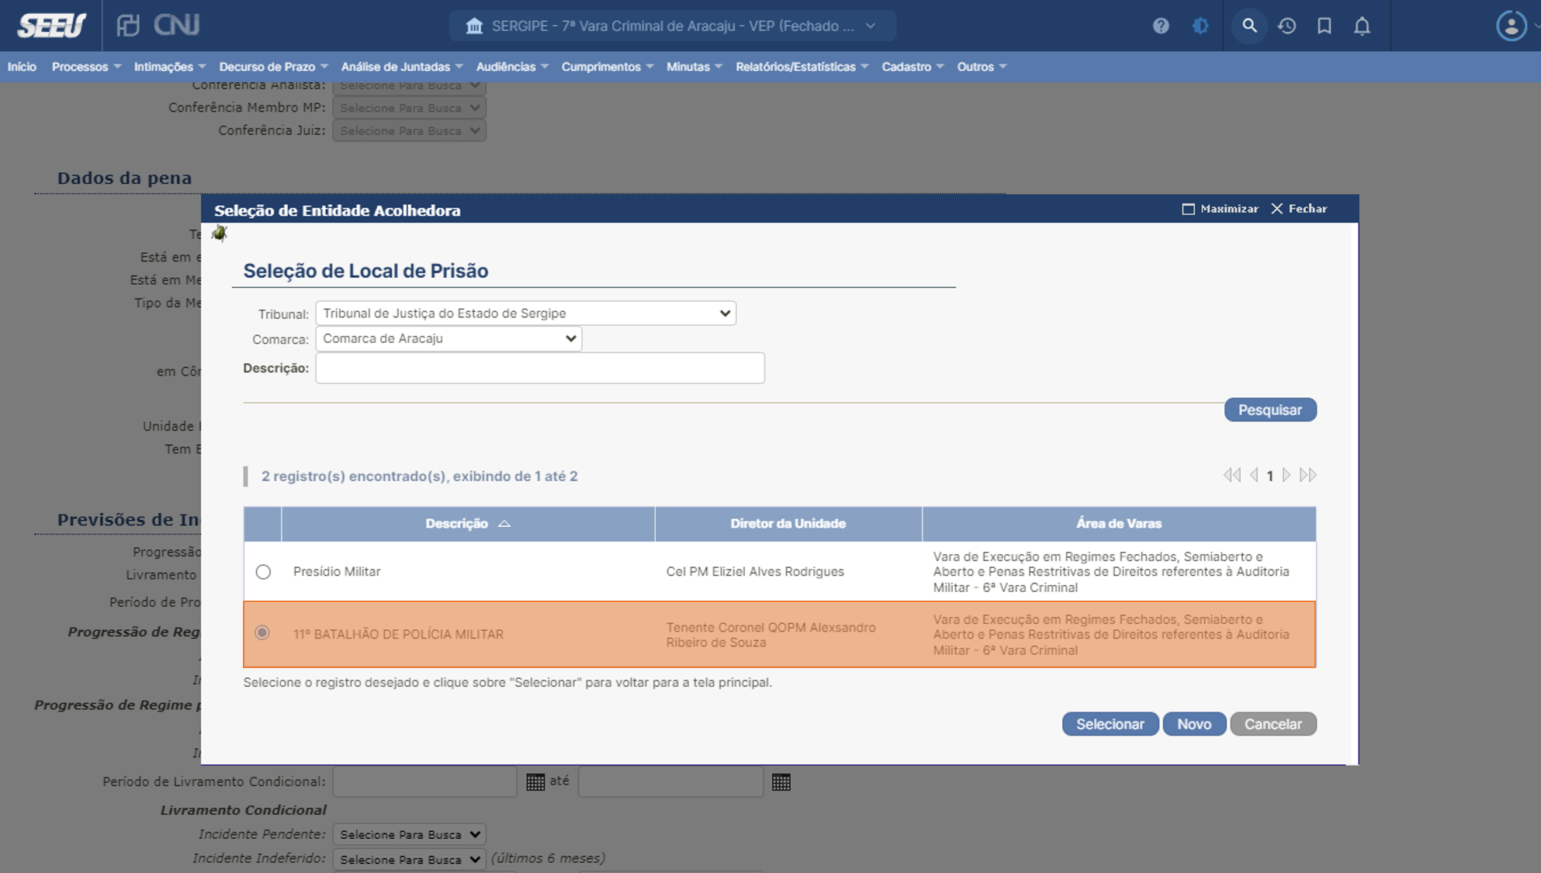
Task: Open the help question mark icon
Action: tap(1161, 26)
